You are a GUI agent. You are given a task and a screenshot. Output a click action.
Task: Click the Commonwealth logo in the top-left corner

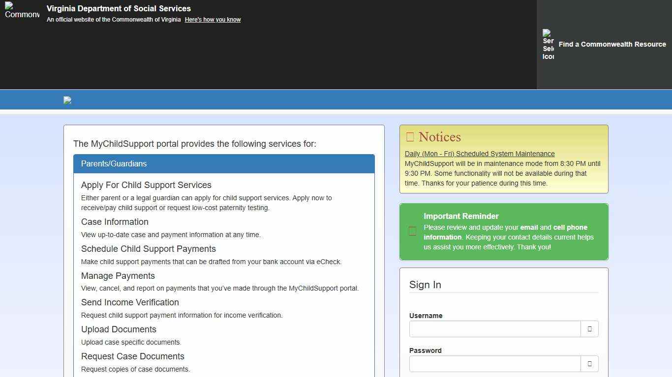22,10
